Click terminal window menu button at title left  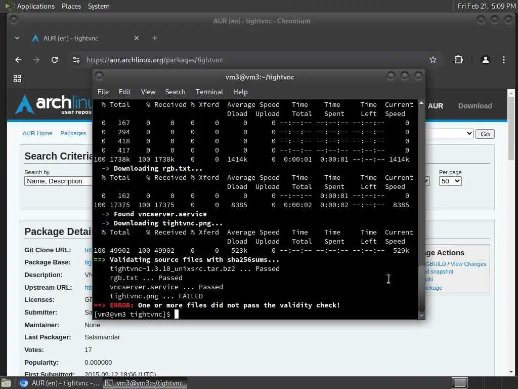pos(99,76)
